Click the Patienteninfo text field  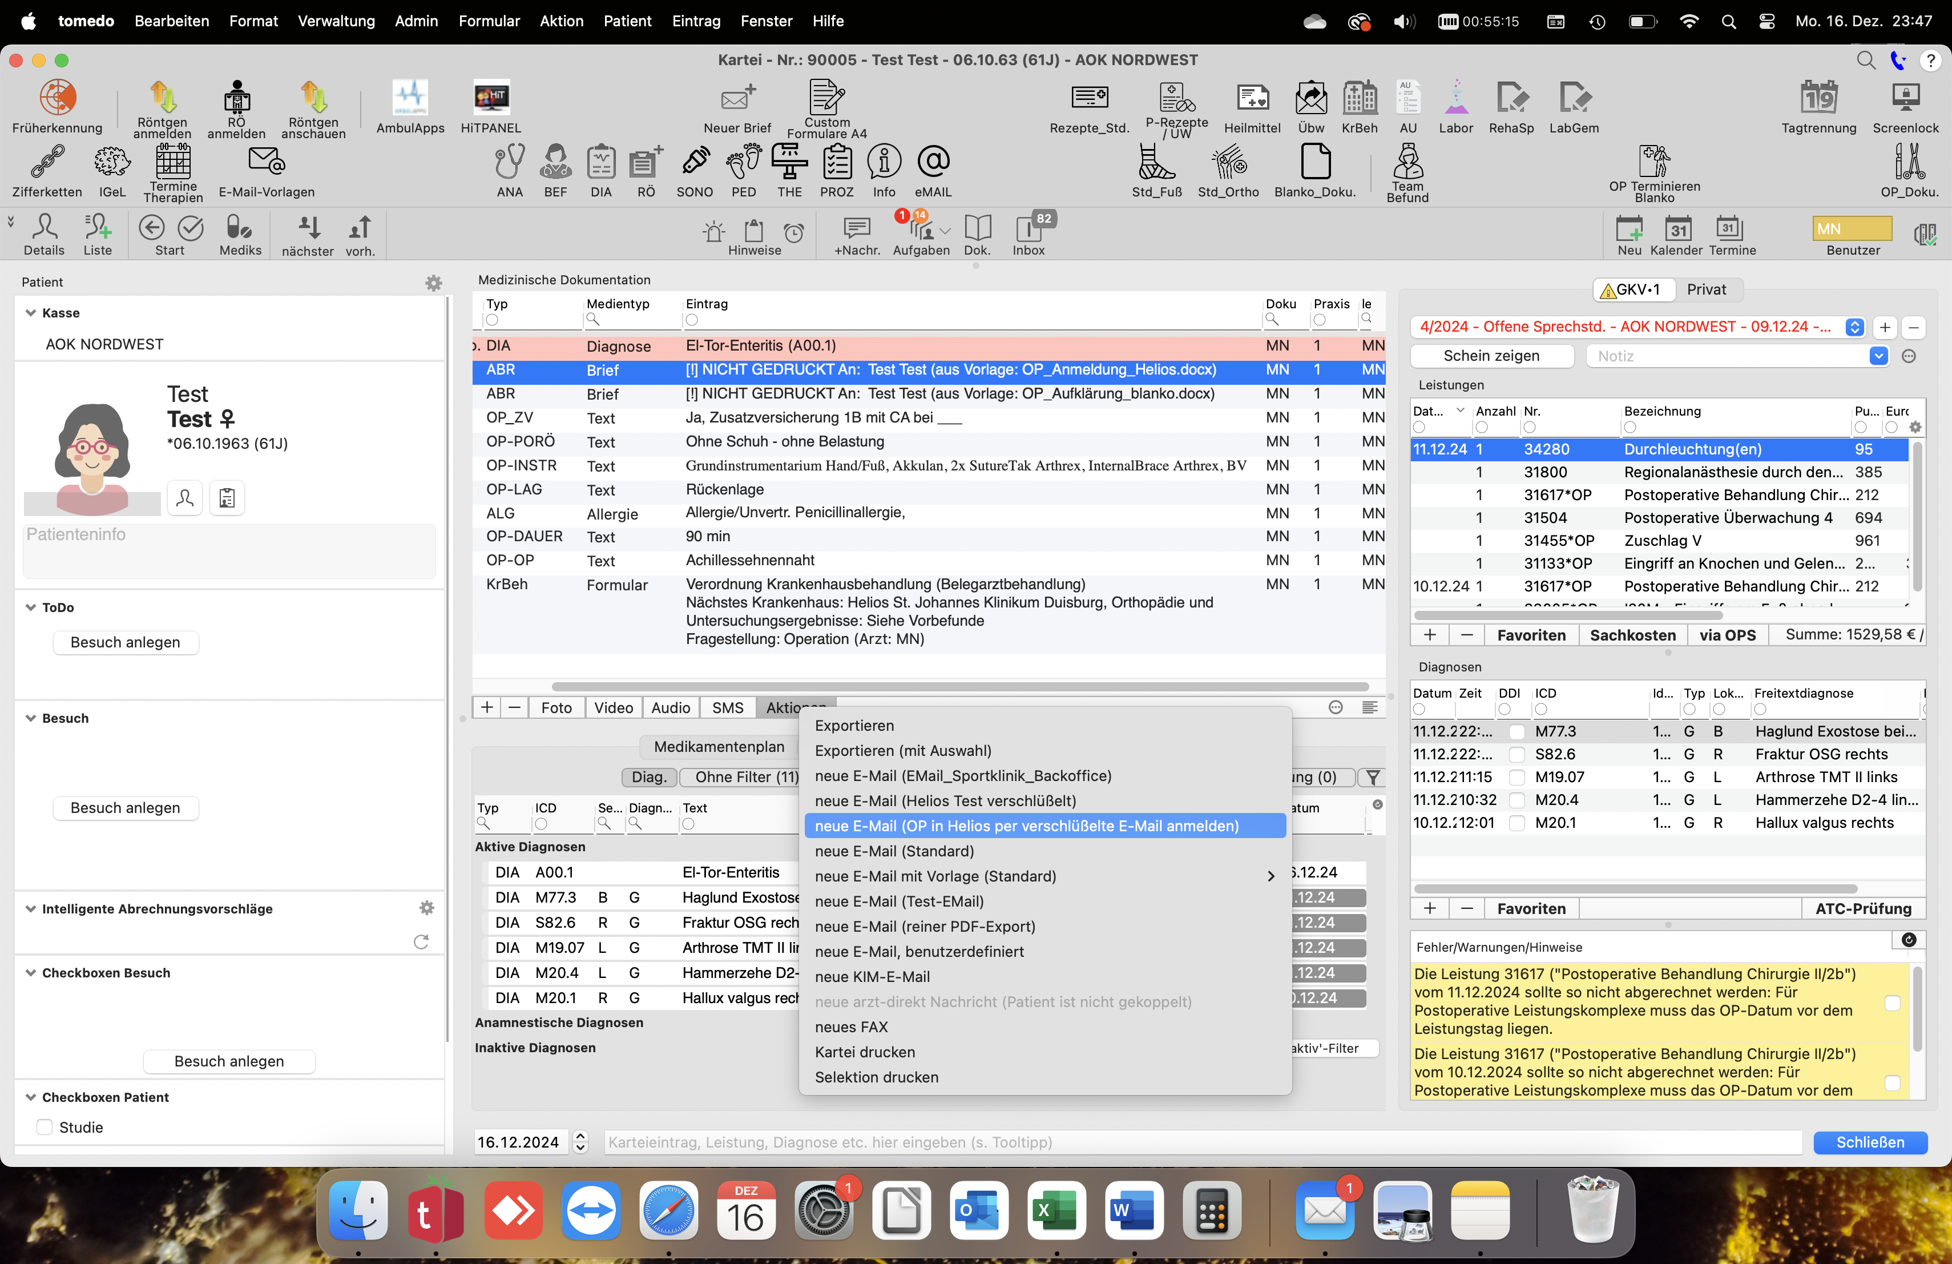(229, 550)
